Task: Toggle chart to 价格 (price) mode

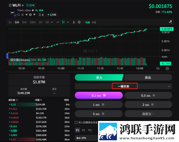Action: click(x=88, y=22)
